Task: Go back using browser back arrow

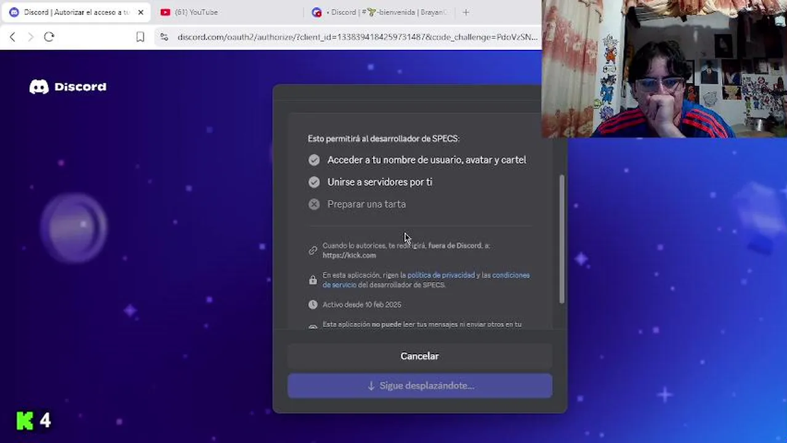Action: [x=12, y=37]
